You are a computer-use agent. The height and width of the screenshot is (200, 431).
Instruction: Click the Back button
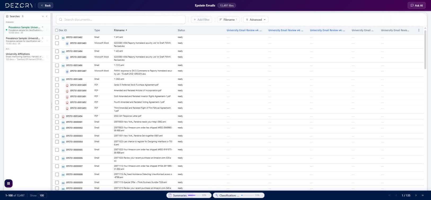pos(46,5)
